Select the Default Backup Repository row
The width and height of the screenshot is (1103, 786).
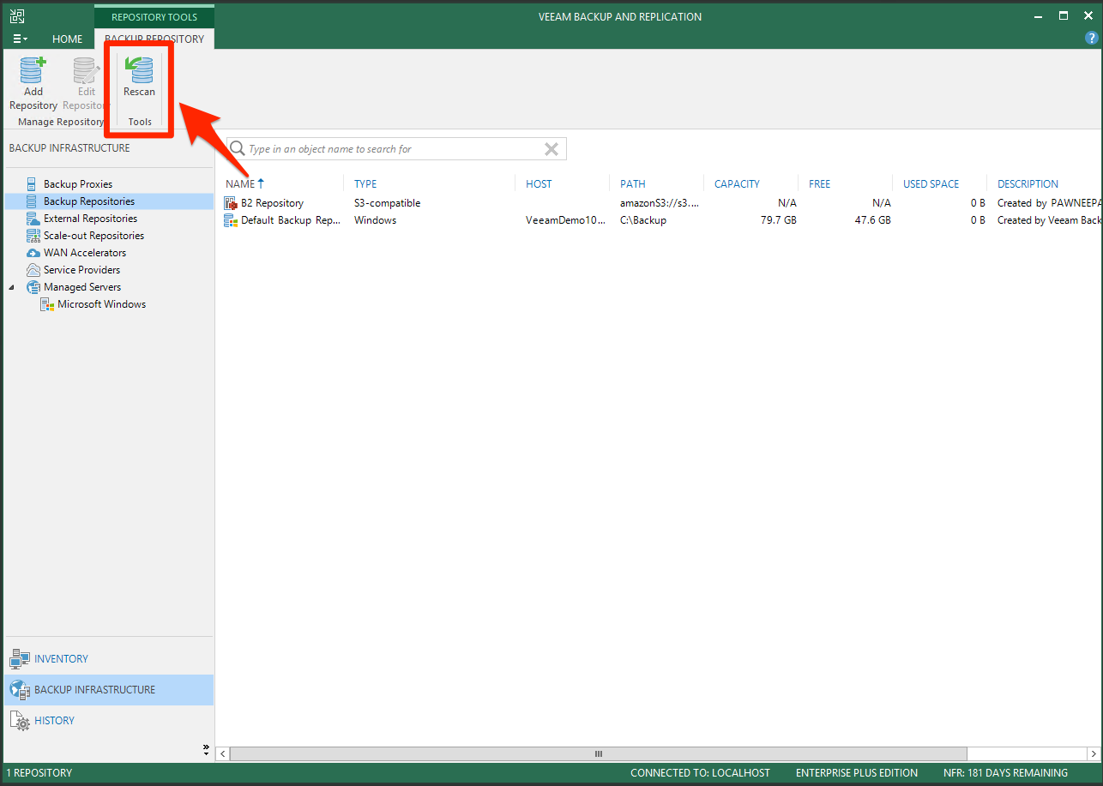pyautogui.click(x=660, y=220)
